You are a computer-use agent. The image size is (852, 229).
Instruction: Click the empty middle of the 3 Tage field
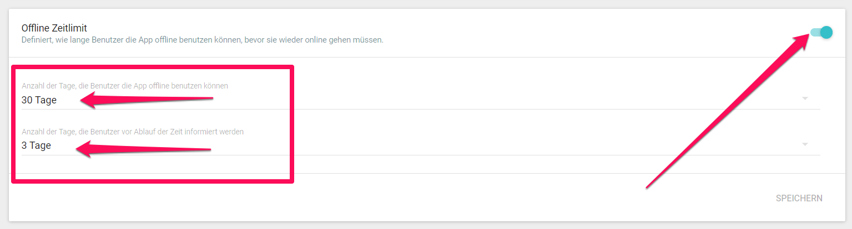[500, 146]
